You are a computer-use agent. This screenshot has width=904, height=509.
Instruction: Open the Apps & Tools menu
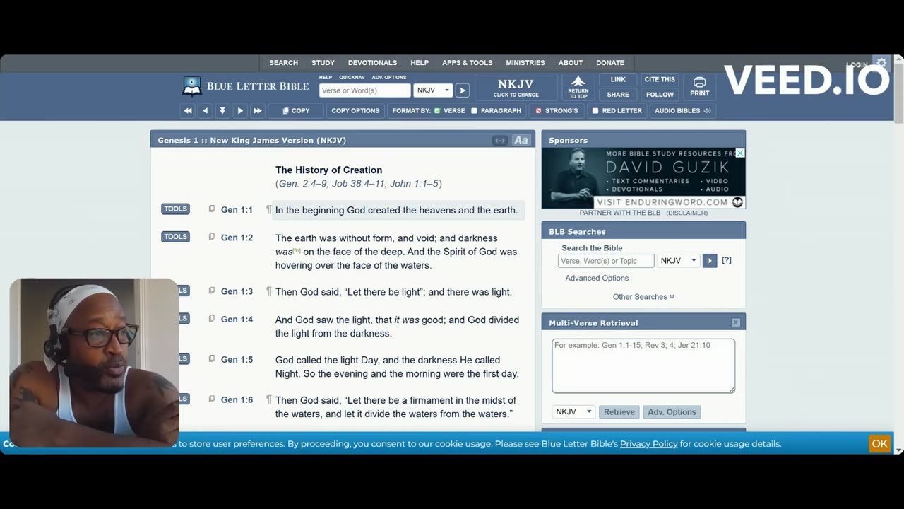[x=467, y=63]
